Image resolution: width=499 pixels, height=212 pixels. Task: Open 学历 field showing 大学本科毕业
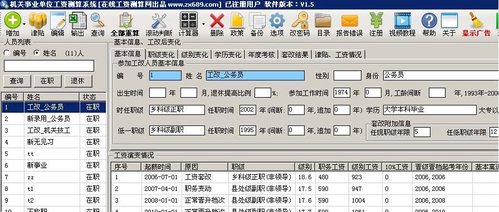coord(430,110)
